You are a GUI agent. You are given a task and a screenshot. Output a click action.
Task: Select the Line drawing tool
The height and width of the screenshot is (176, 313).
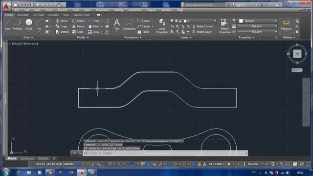click(7, 25)
